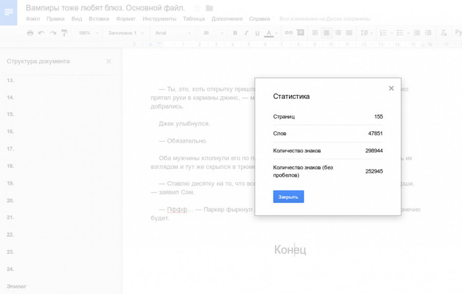Go to outline heading 20
The height and width of the screenshot is (294, 462).
point(11,200)
